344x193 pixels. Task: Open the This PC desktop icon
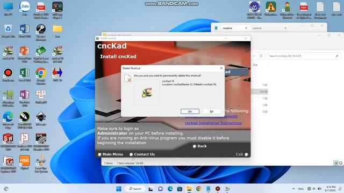8,9
